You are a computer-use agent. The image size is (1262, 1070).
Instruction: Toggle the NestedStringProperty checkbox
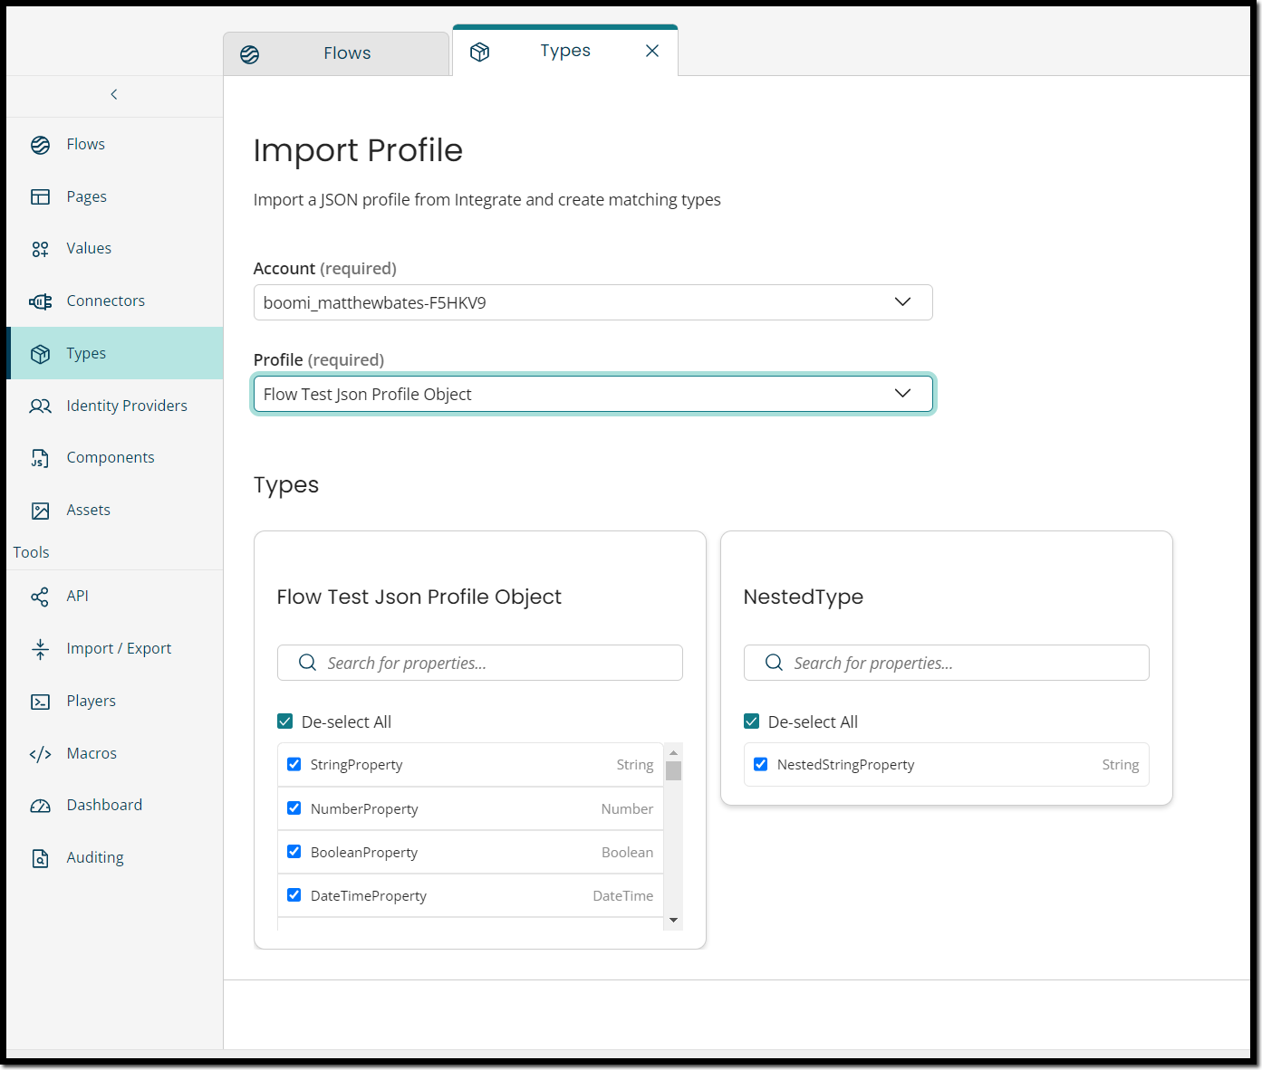(x=761, y=764)
